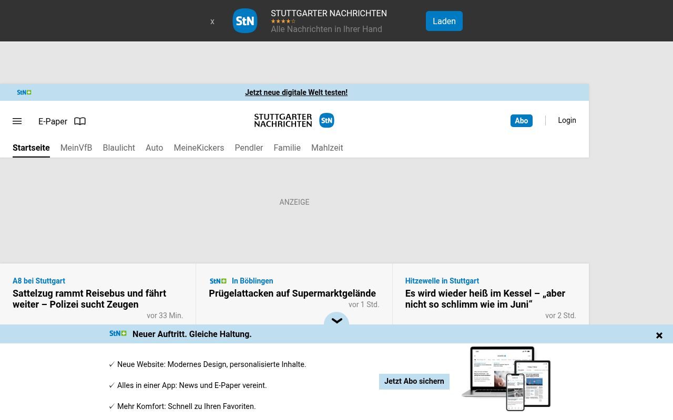Click 'Jetzt Abo sichern' button

click(414, 381)
